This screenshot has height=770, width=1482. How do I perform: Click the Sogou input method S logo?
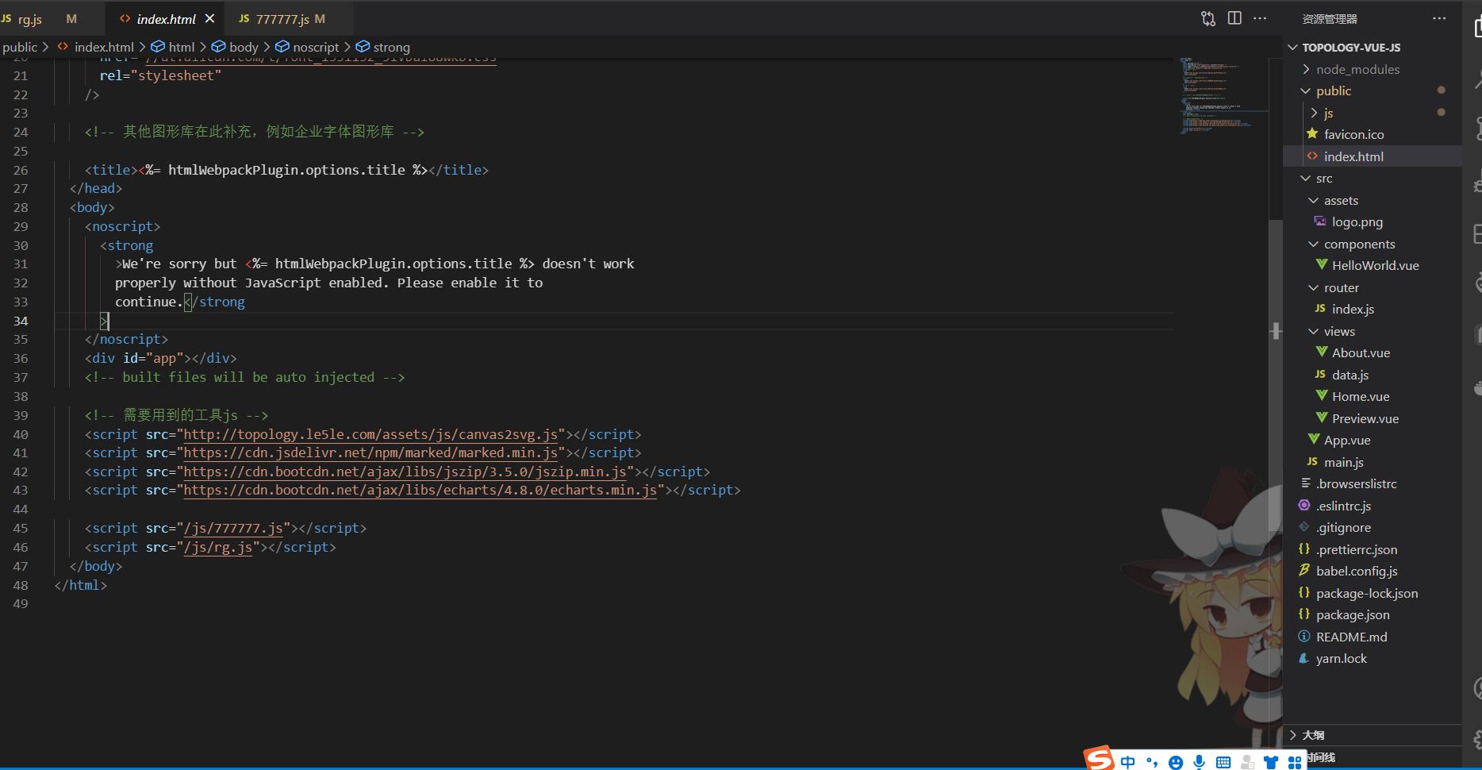1100,759
